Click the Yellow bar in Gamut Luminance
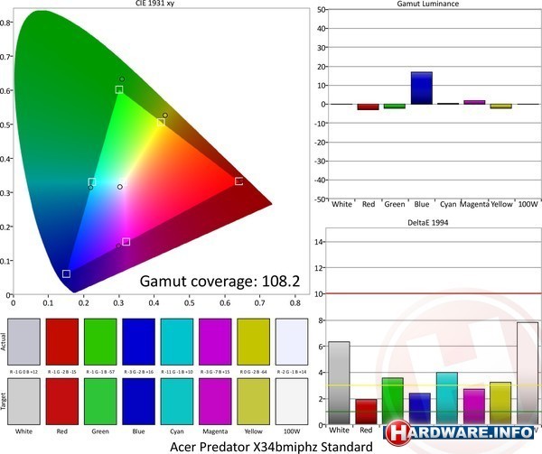The height and width of the screenshot is (454, 542). [x=501, y=107]
